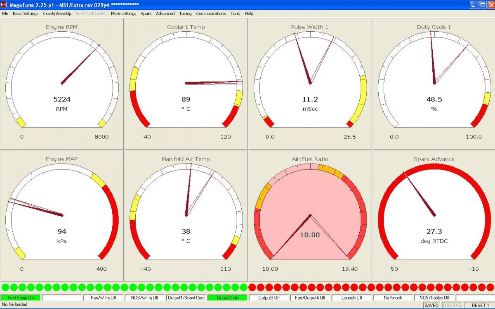Select the Engine MAP gauge title
Screen dimensions: 495x309
coord(62,159)
